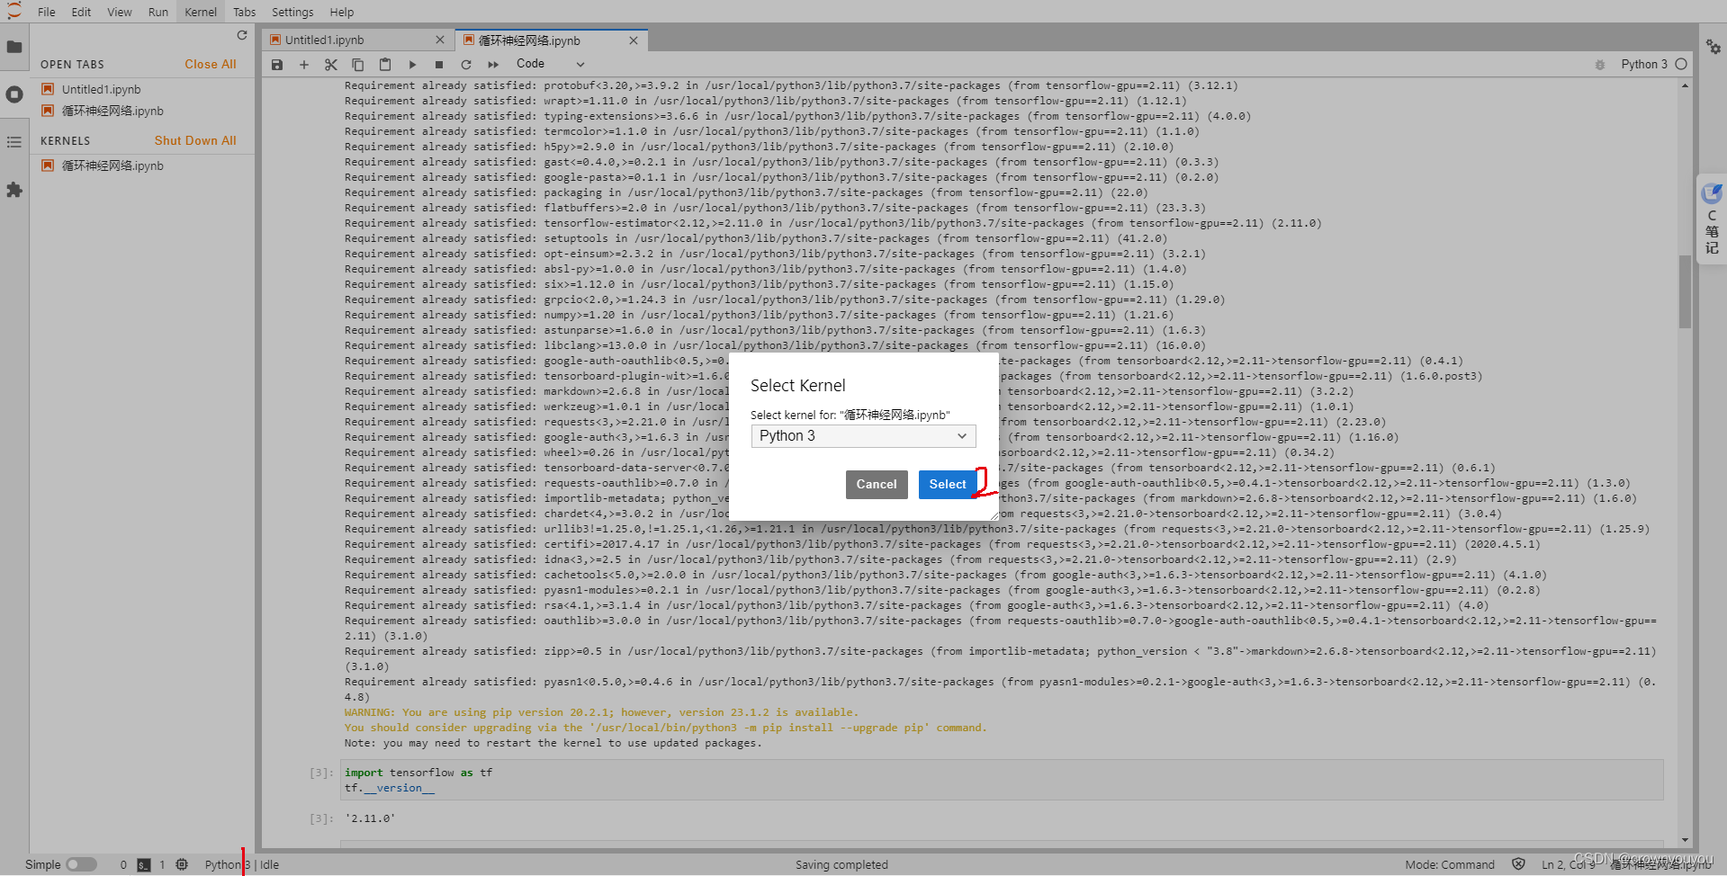1727x876 pixels.
Task: Save the notebook with the disk icon
Action: (277, 65)
